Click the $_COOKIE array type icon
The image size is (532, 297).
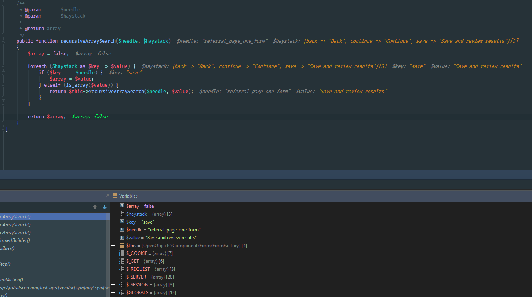pos(122,253)
